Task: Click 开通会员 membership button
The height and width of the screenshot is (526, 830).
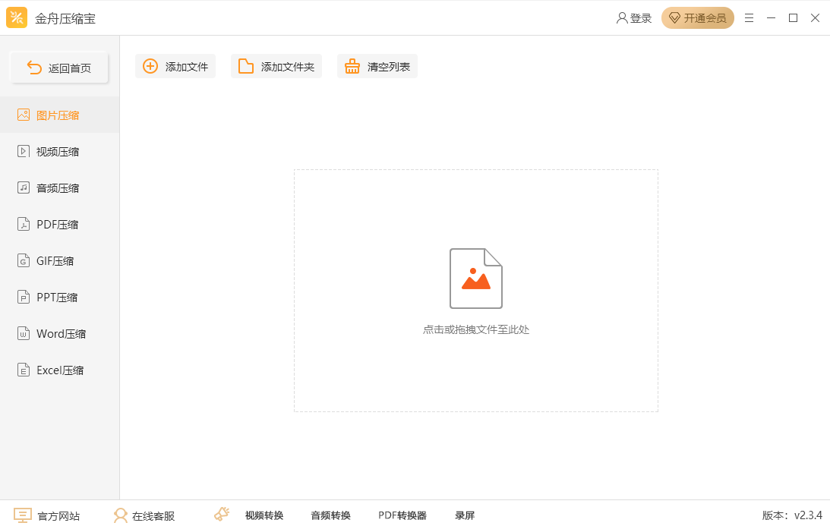Action: [x=697, y=18]
